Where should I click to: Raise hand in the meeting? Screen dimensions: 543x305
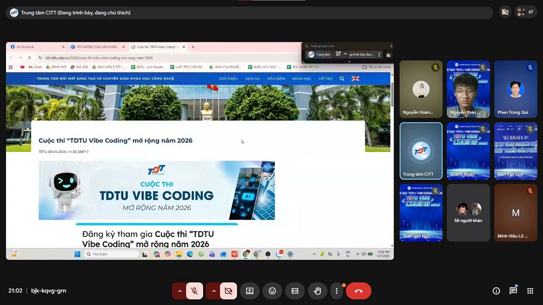[317, 291]
